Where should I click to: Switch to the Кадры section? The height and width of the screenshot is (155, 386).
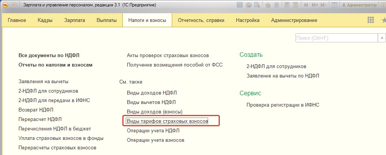(45, 20)
